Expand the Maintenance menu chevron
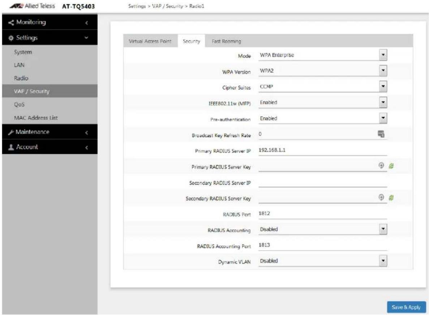The width and height of the screenshot is (429, 315). tap(87, 133)
